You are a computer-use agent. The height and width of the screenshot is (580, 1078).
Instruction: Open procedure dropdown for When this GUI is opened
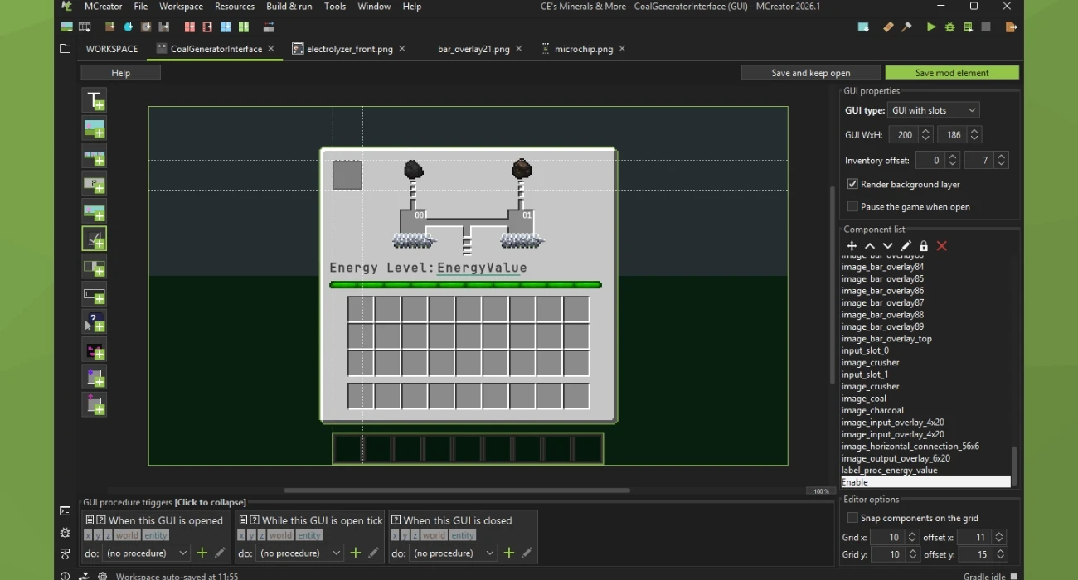[146, 553]
